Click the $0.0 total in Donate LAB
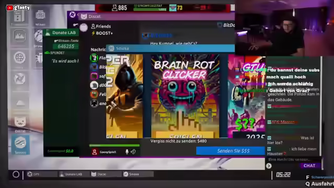The height and width of the screenshot is (188, 334). (x=69, y=151)
